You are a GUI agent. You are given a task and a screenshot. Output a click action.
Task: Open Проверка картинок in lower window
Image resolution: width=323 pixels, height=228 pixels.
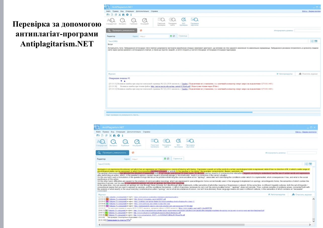(190, 143)
